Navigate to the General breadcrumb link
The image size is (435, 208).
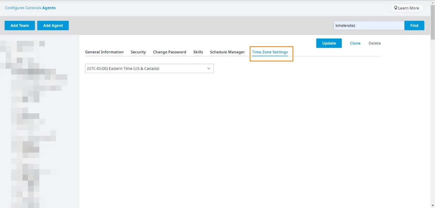point(33,8)
